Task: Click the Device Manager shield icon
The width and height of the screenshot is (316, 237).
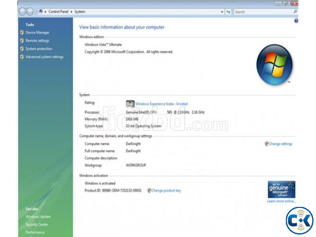Action: [x=22, y=33]
